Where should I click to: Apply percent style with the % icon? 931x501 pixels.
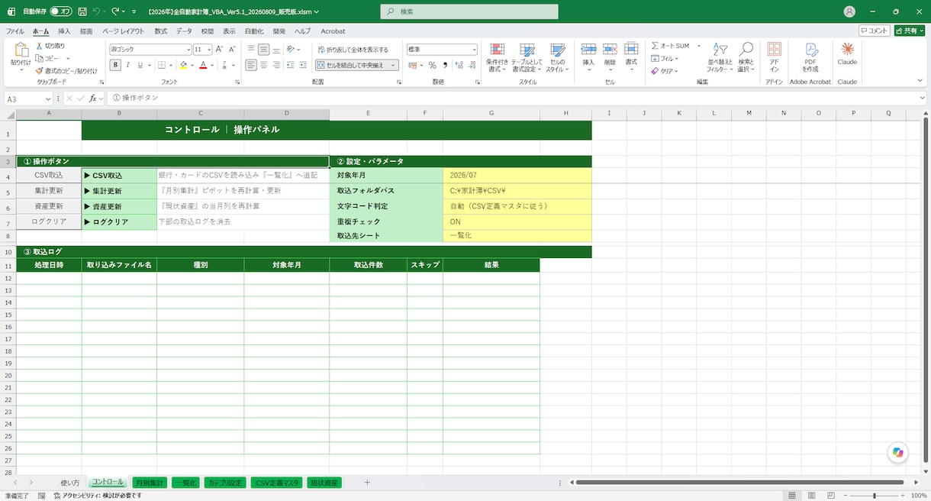432,65
